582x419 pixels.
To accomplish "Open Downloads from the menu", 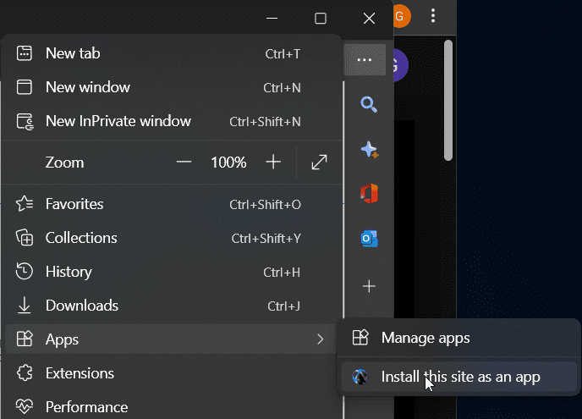I will point(172,306).
